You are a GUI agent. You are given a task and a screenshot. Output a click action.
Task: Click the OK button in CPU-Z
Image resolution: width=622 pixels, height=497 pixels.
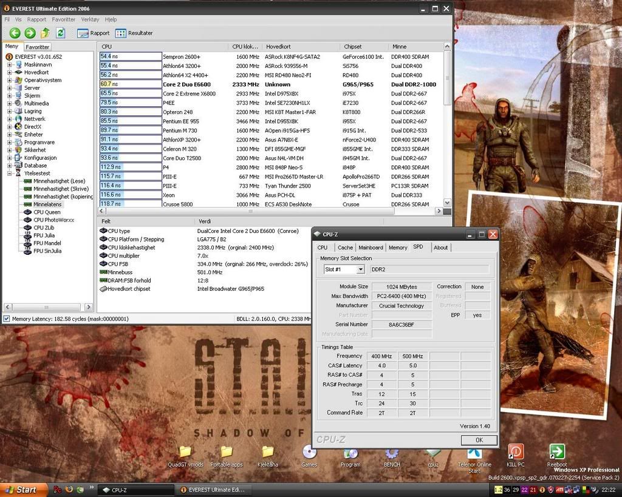click(x=479, y=440)
